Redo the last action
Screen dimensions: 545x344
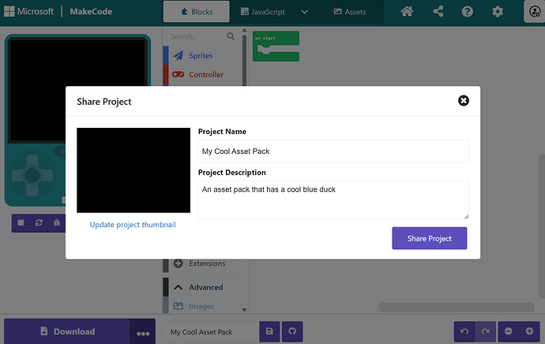pyautogui.click(x=485, y=331)
